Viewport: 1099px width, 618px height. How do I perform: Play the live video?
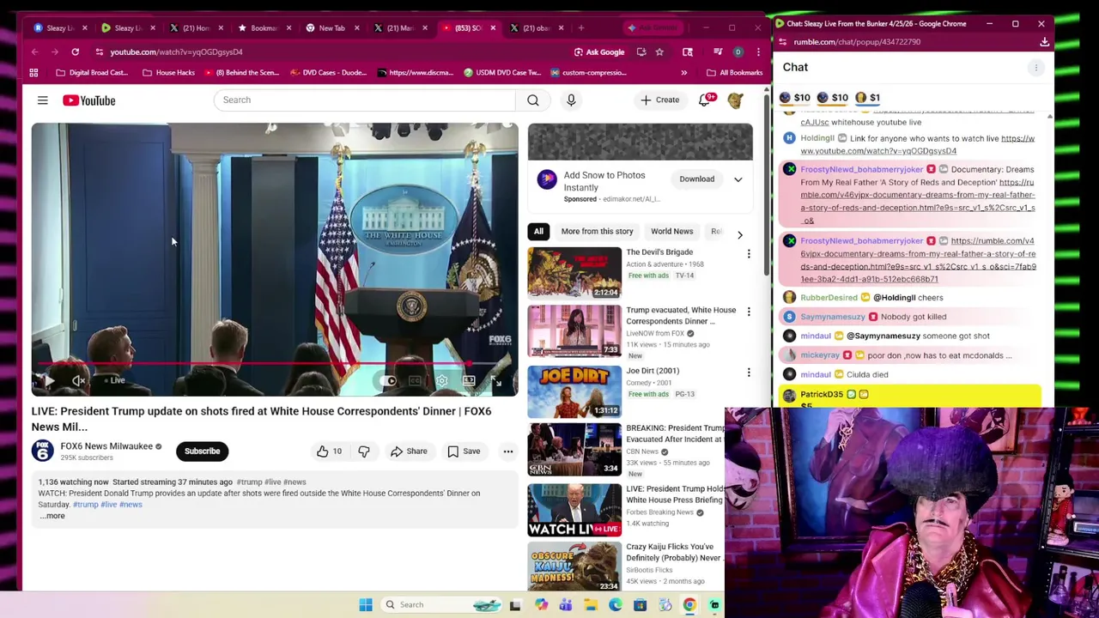pos(49,380)
